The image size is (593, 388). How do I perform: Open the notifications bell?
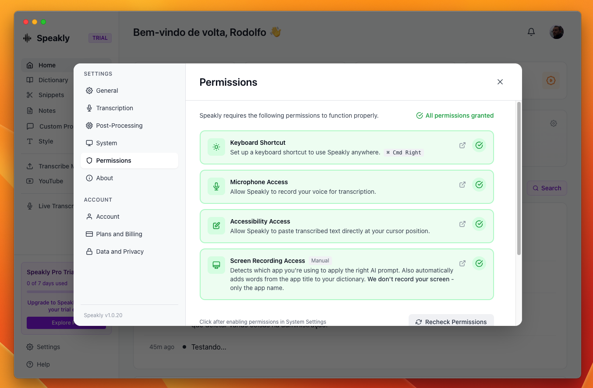[531, 31]
